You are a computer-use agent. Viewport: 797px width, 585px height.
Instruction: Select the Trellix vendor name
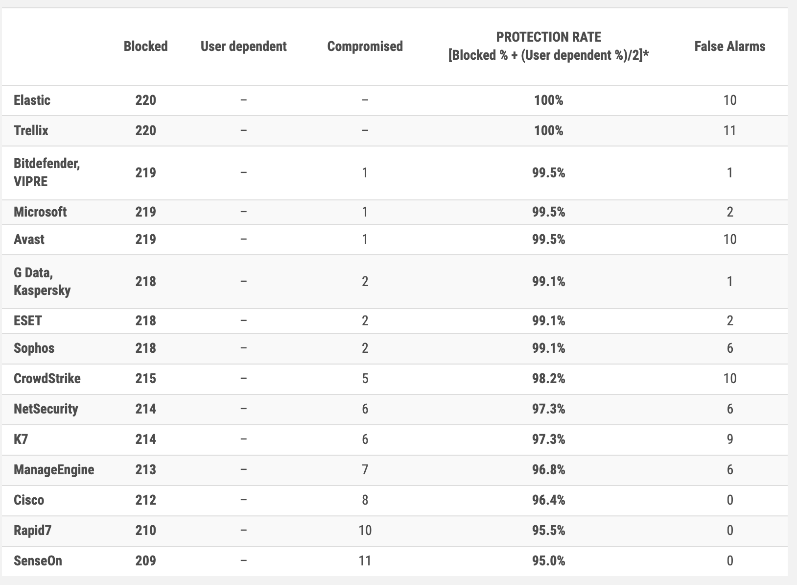31,131
